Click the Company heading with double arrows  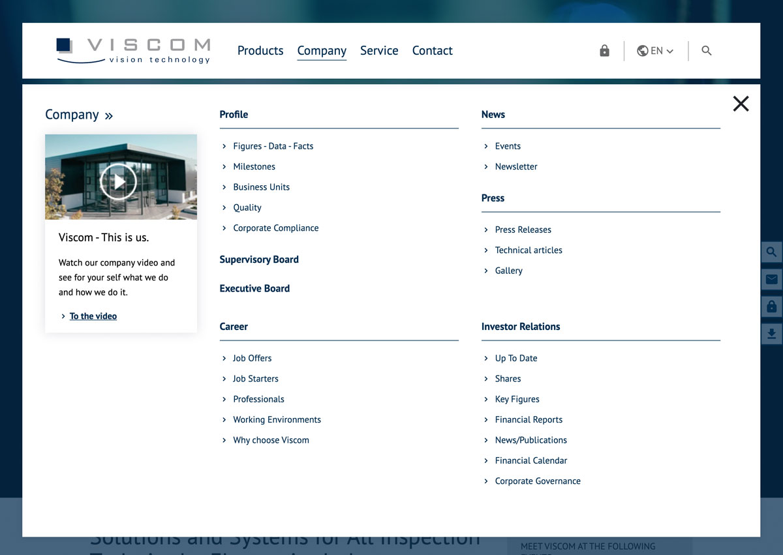(x=79, y=115)
